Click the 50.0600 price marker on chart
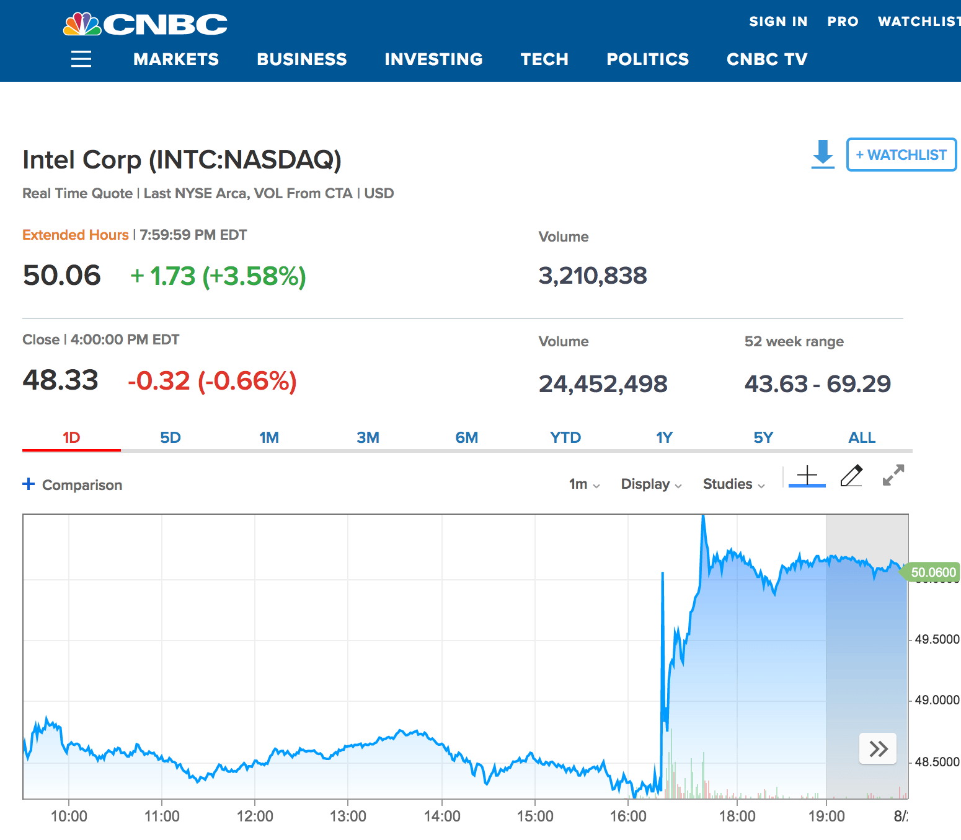The height and width of the screenshot is (840, 961). (x=932, y=572)
